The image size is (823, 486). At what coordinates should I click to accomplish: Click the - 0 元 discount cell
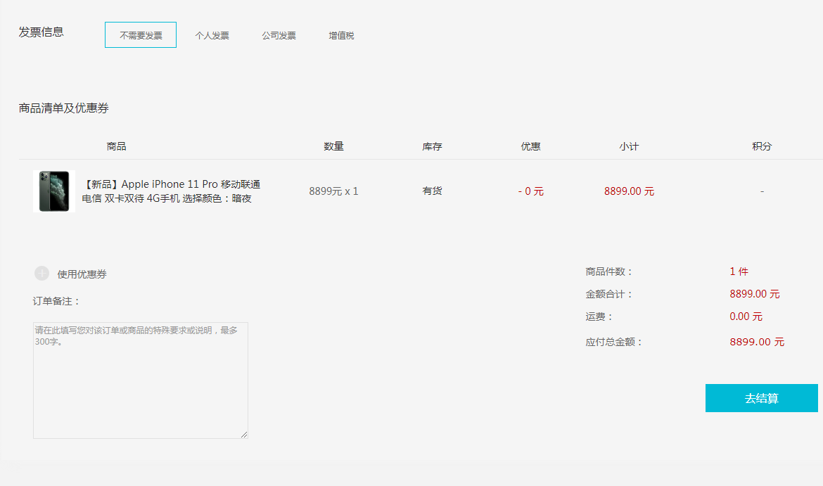pyautogui.click(x=530, y=191)
